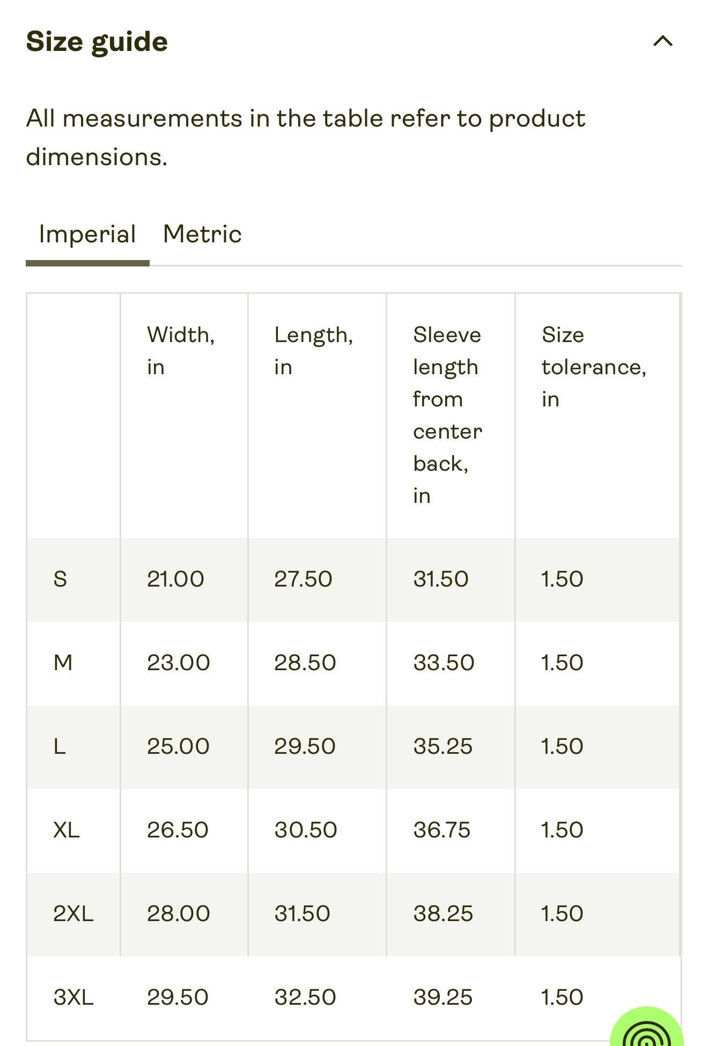Viewport: 708px width, 1046px height.
Task: Click the L size row label
Action: (60, 747)
